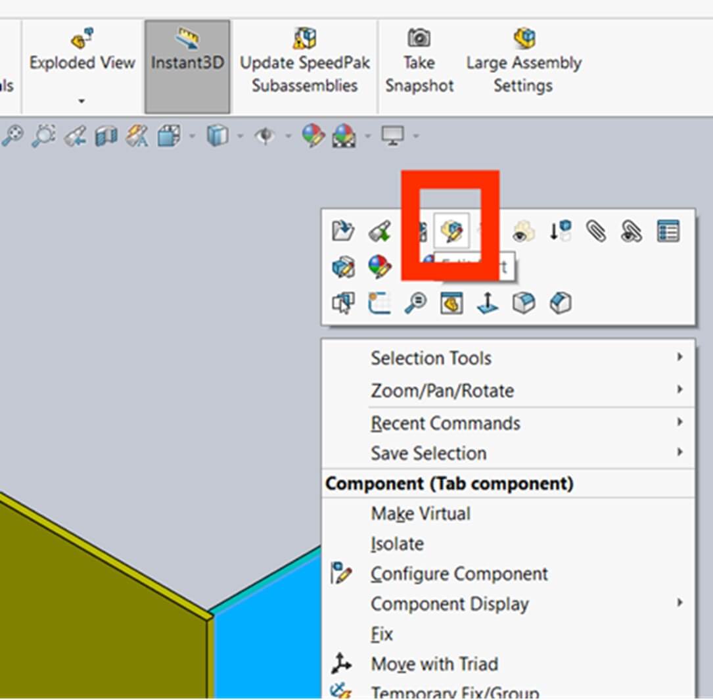The width and height of the screenshot is (713, 700).
Task: Click the Take Snapshot camera icon
Action: pos(419,37)
